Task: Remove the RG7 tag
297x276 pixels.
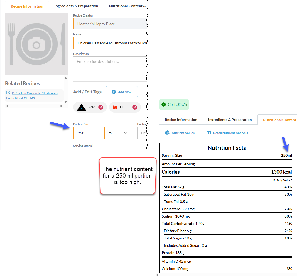Action: click(x=101, y=107)
